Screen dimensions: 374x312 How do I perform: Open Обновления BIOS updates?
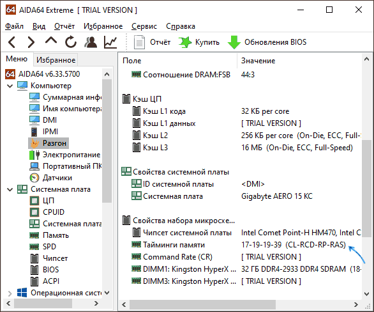click(x=267, y=42)
